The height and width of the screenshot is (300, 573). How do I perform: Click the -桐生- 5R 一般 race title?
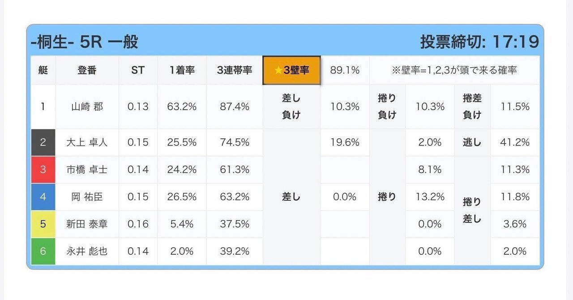coord(85,42)
